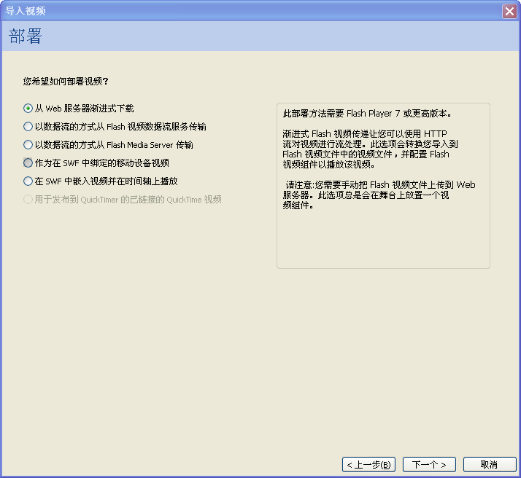
Task: Click the 您希望如何部署视频? question text
Action: 66,82
